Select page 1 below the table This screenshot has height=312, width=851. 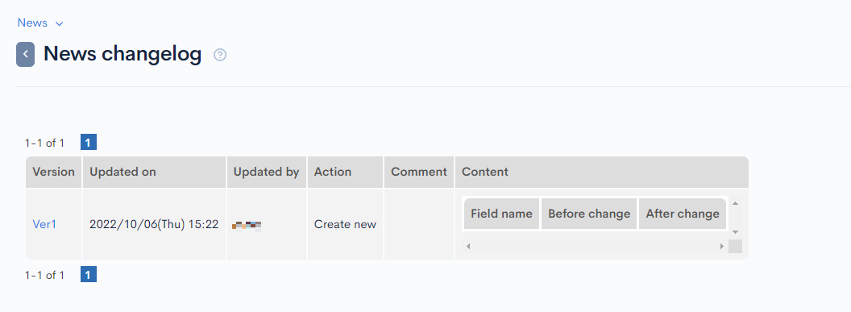(x=89, y=275)
